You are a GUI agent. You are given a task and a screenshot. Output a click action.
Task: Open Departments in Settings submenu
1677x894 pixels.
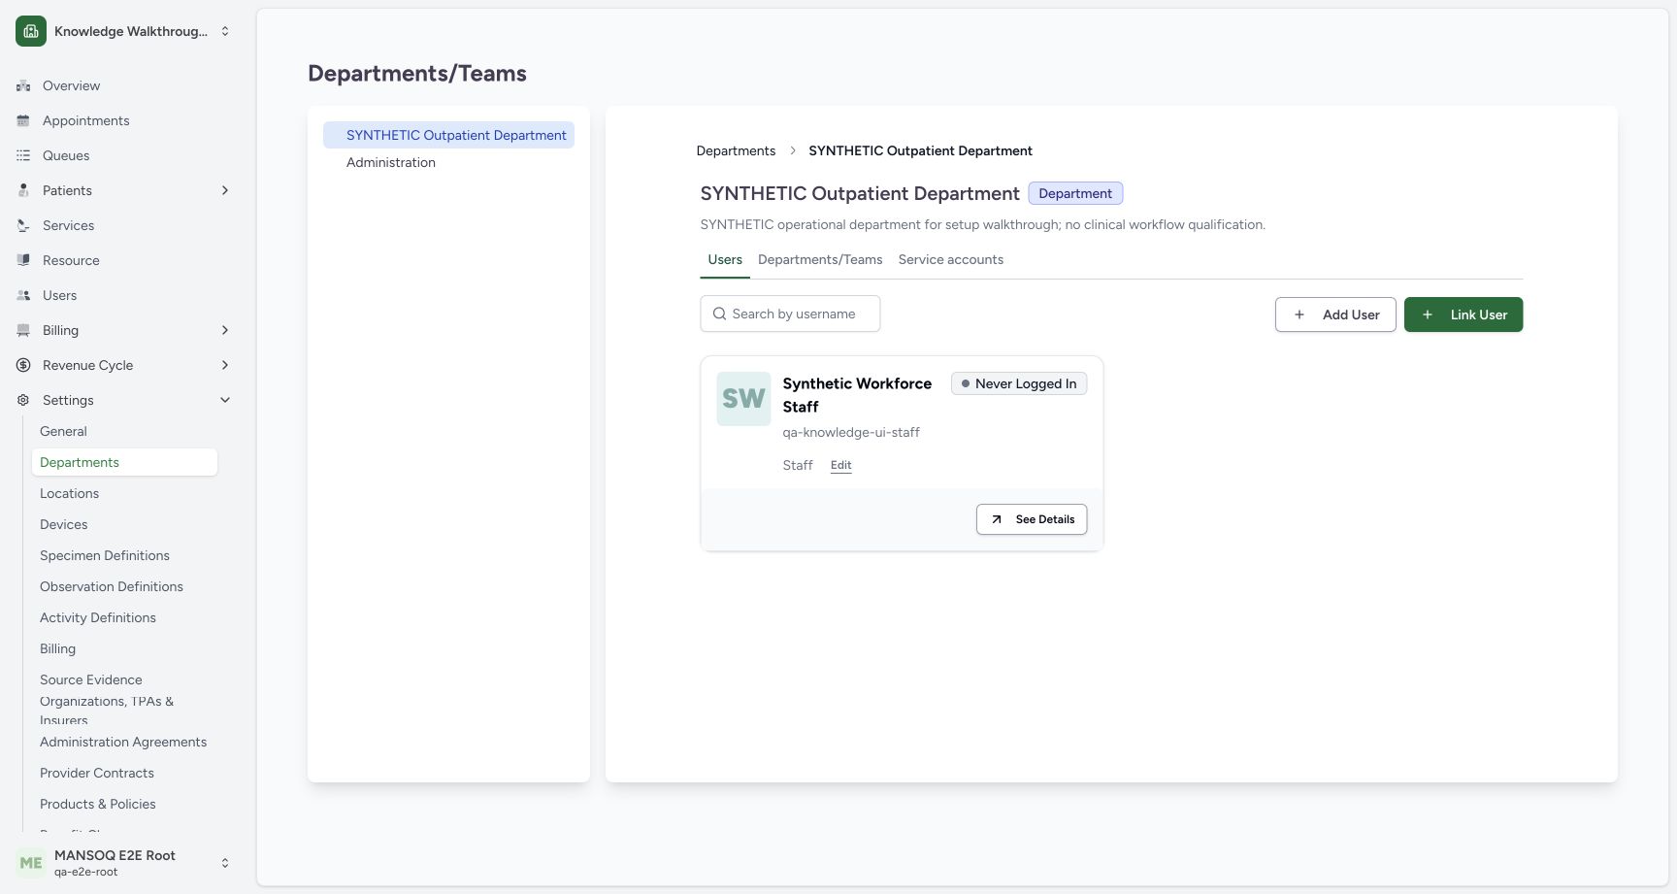coord(124,462)
